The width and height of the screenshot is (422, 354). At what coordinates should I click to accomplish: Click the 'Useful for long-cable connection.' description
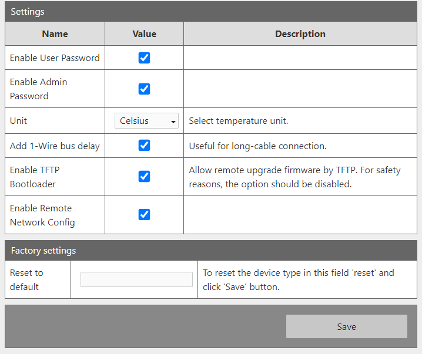[x=257, y=146]
